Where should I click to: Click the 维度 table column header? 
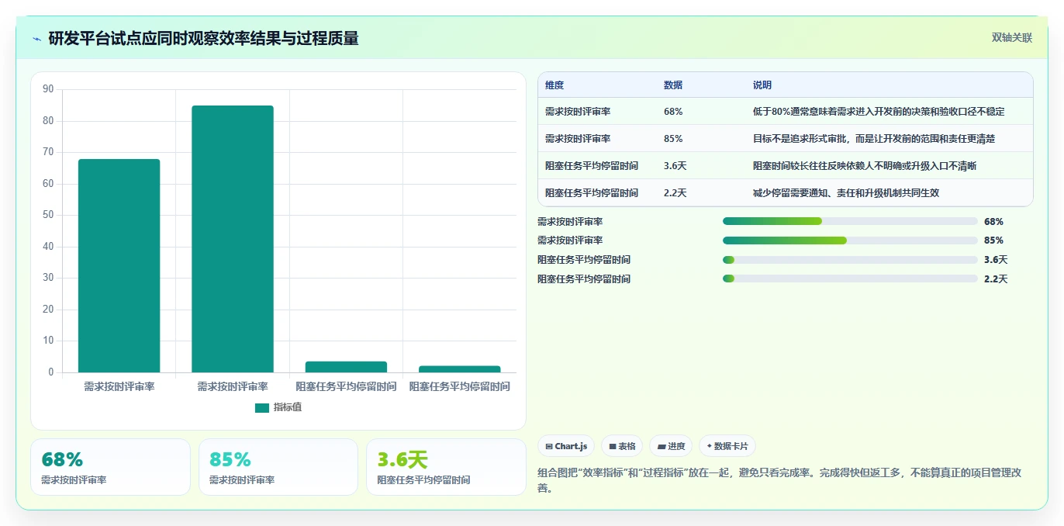click(554, 85)
